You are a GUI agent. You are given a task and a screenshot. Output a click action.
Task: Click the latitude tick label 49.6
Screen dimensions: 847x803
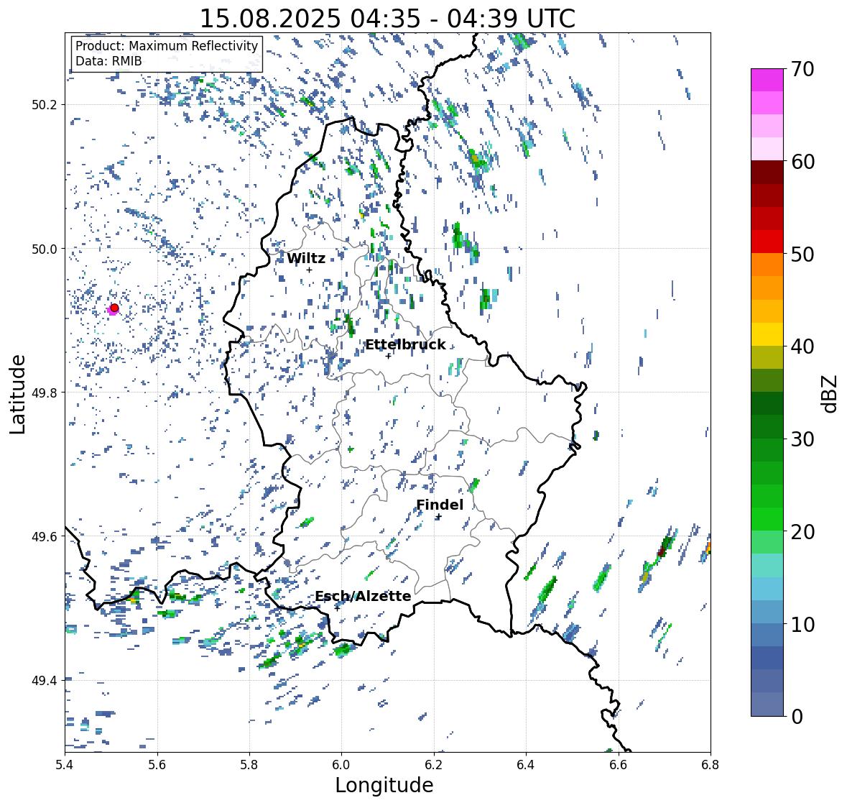pos(45,536)
